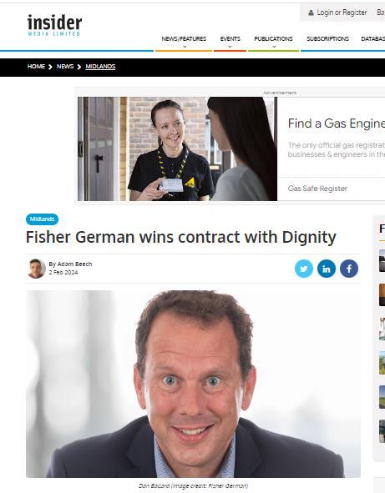Expand the News/Features dropdown
The height and width of the screenshot is (493, 385).
coord(184,41)
